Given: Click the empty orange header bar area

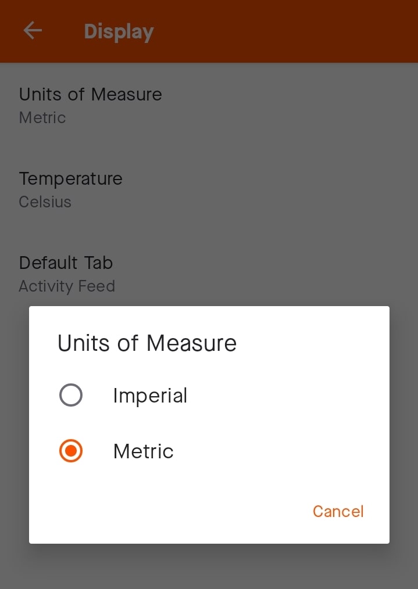Looking at the screenshot, I should tap(291, 31).
